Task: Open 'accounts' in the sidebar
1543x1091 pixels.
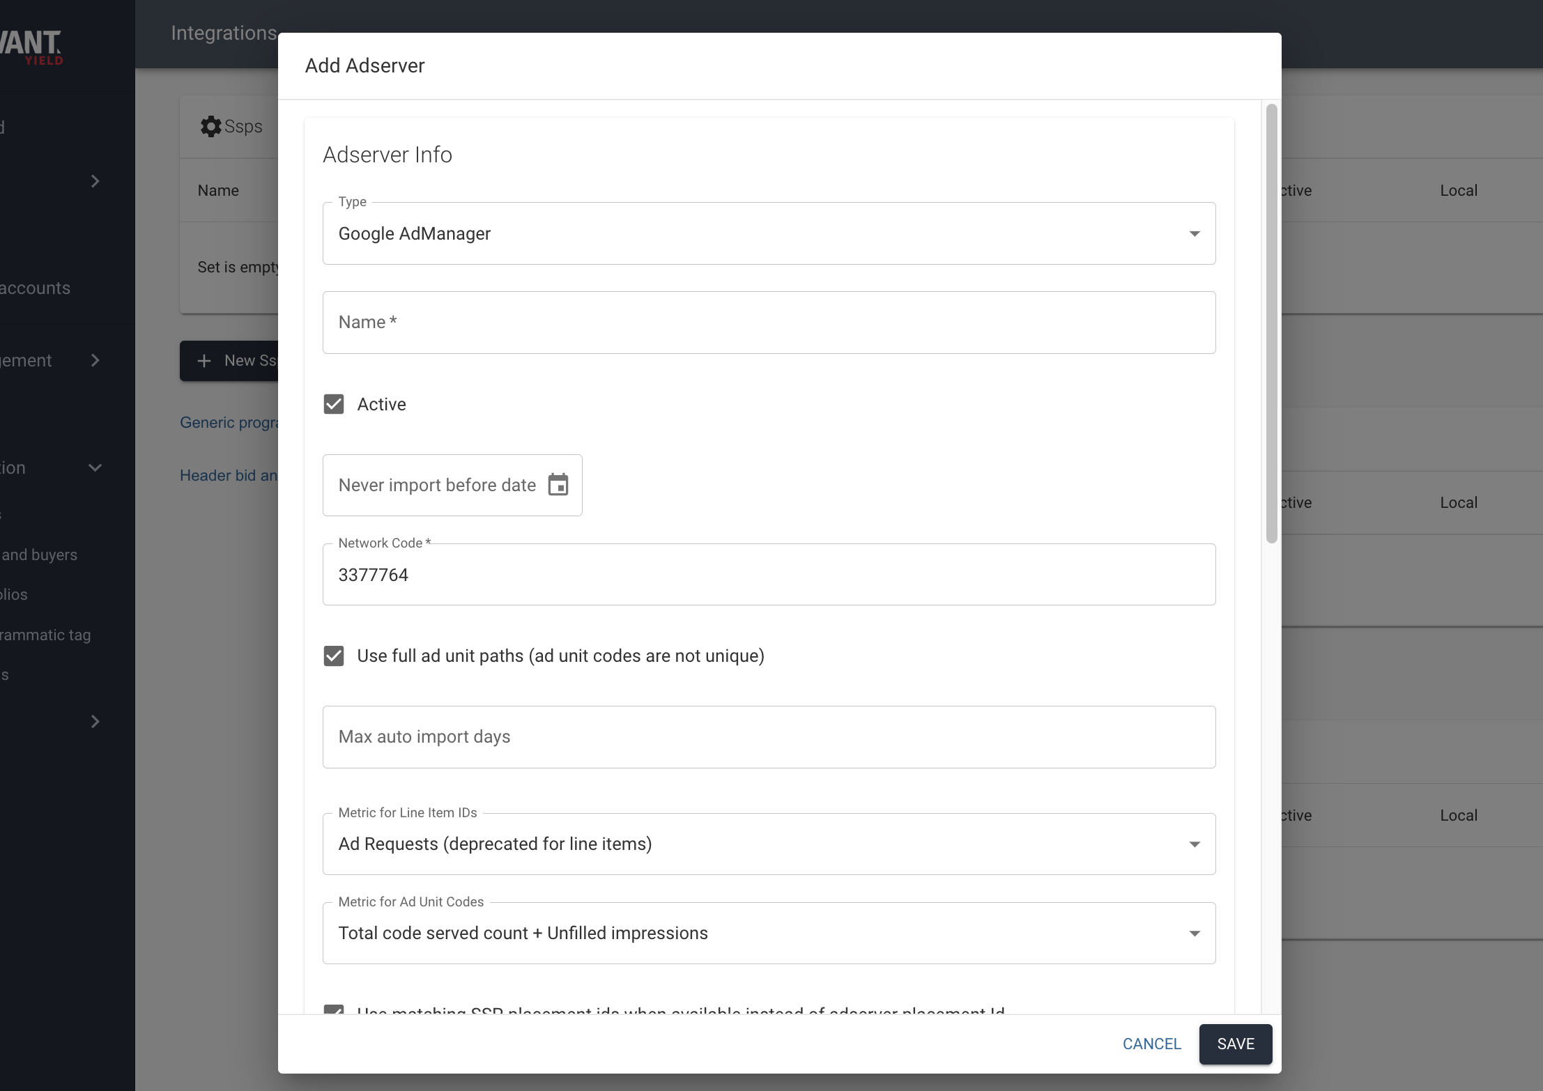Action: pyautogui.click(x=35, y=288)
